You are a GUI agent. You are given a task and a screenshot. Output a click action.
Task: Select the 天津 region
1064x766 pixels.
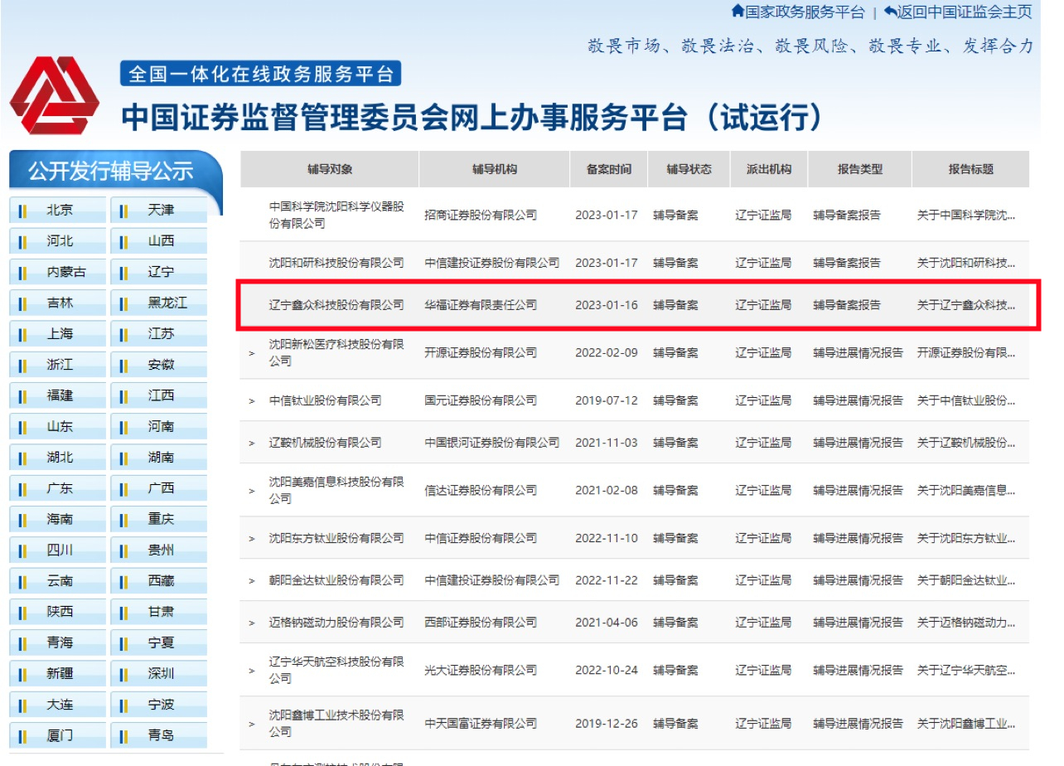tap(160, 211)
